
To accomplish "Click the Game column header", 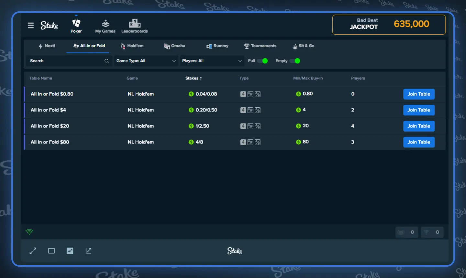I will [x=132, y=78].
